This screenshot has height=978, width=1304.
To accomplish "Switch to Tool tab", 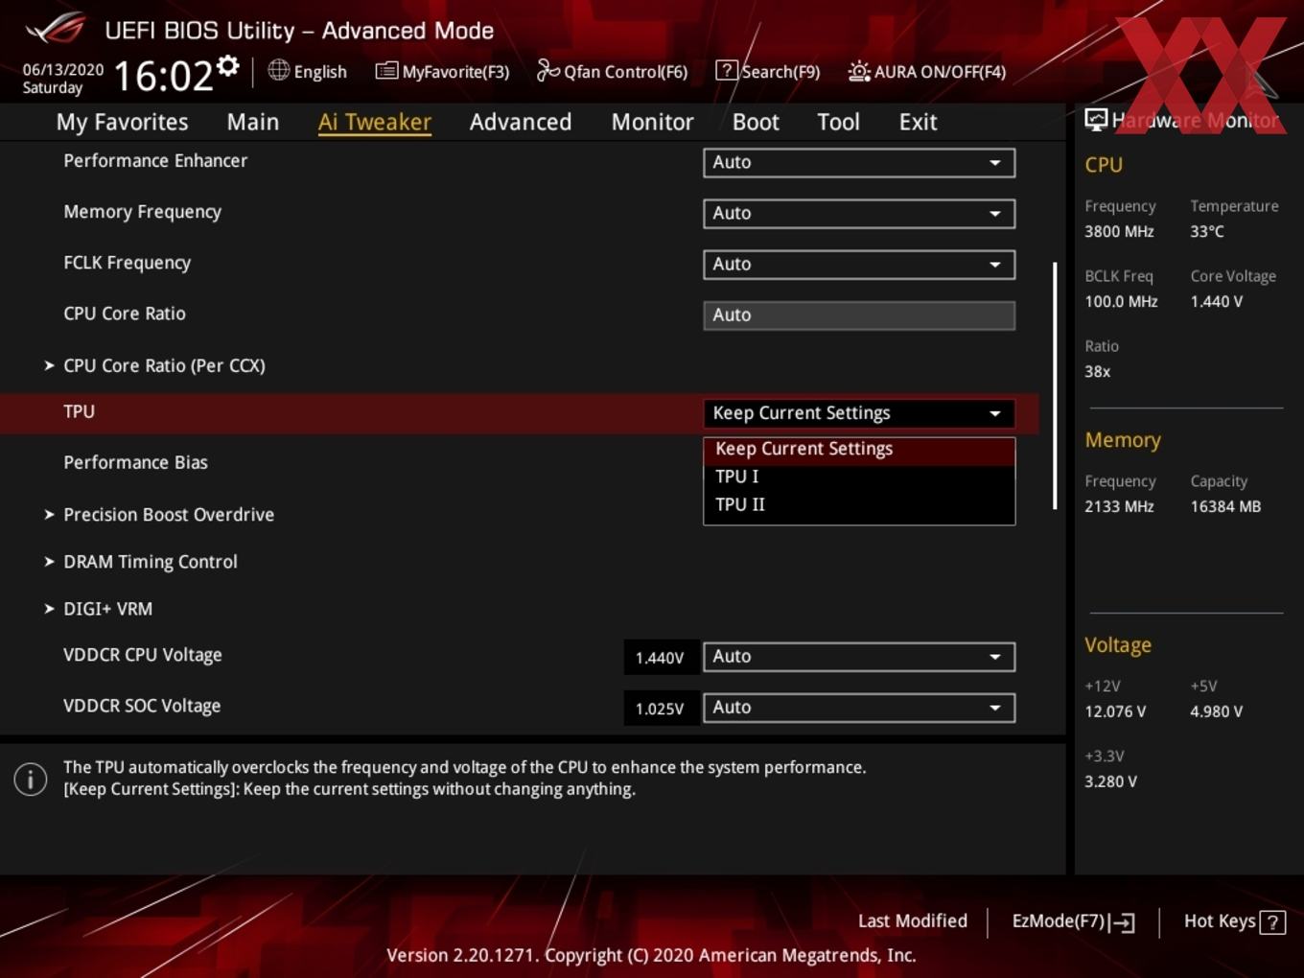I will tap(838, 122).
